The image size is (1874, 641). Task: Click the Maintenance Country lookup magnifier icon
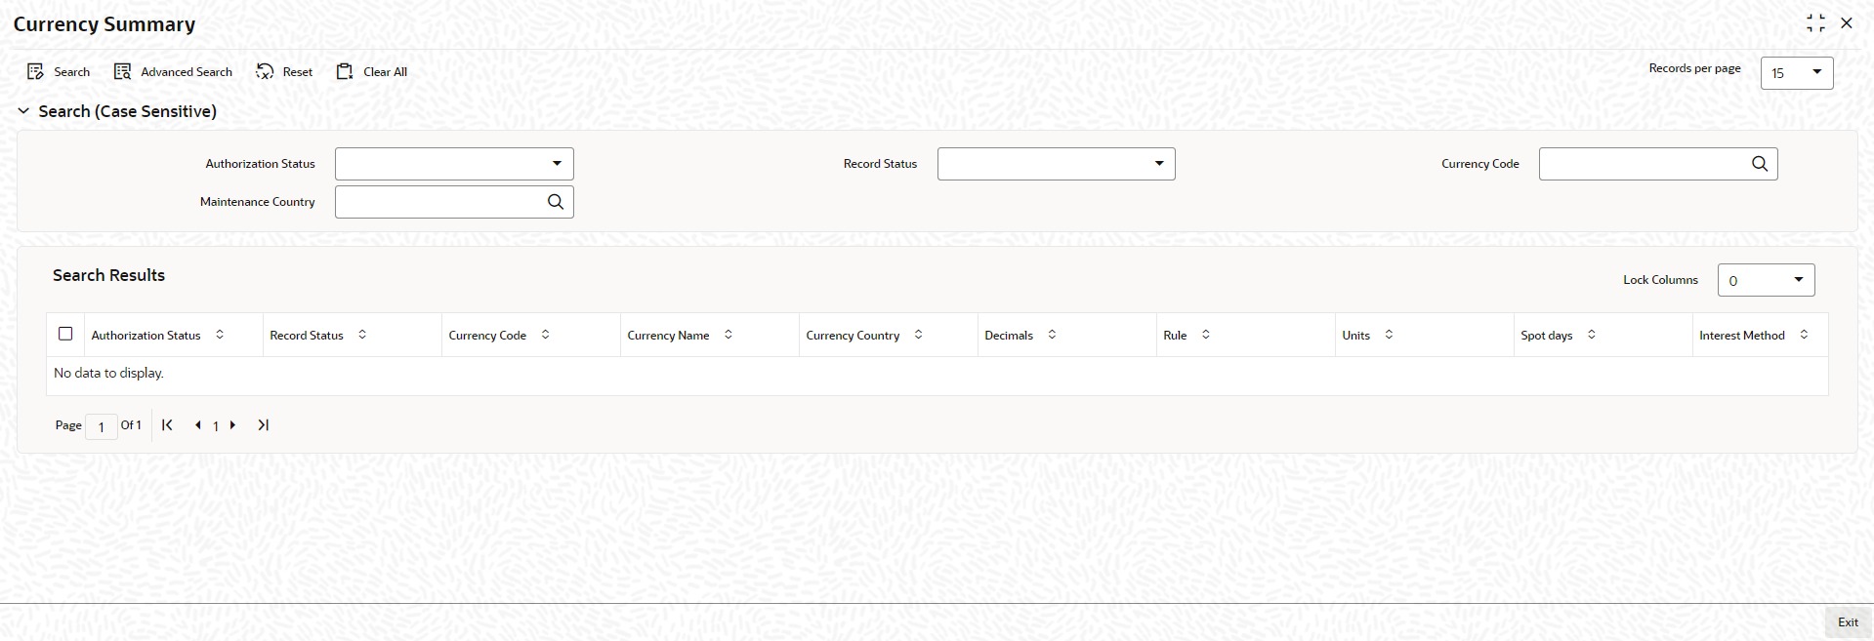tap(556, 202)
